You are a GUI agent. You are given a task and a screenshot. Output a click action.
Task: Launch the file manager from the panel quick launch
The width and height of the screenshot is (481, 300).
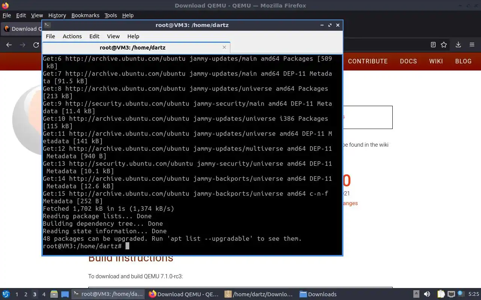(x=54, y=294)
